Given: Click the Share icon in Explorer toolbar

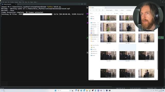Looking at the screenshot, I should 108,14.
